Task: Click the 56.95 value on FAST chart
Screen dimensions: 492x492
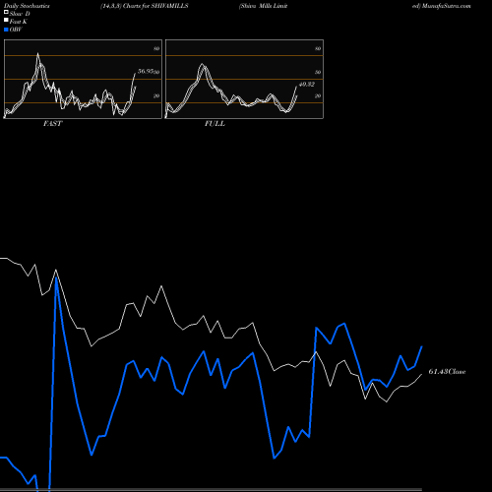Action: pos(146,71)
